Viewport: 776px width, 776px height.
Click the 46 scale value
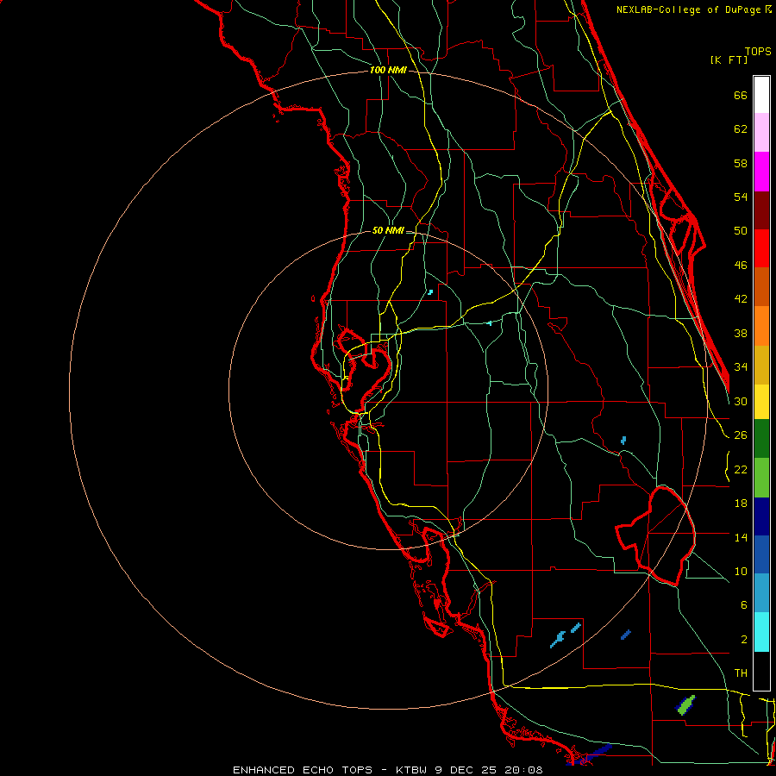741,266
